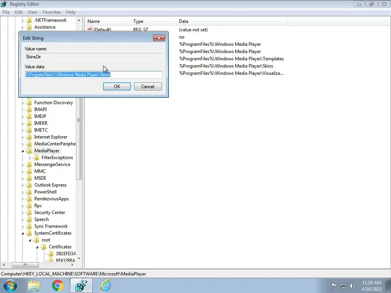Click the '(value not set)' data cell

(193, 30)
